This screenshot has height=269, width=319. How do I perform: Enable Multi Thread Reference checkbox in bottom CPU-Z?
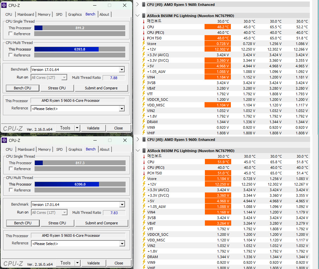coord(11,190)
